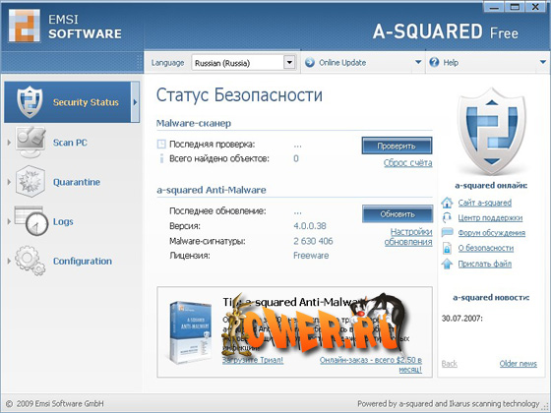Click the house icon beside Сайт a-squared
551x413 pixels.
(447, 203)
